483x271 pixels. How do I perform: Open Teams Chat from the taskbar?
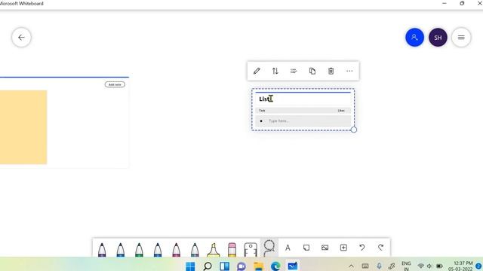[x=241, y=266]
